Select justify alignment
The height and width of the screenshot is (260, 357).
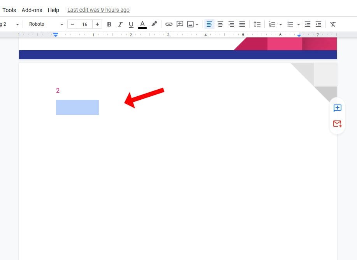tap(242, 24)
